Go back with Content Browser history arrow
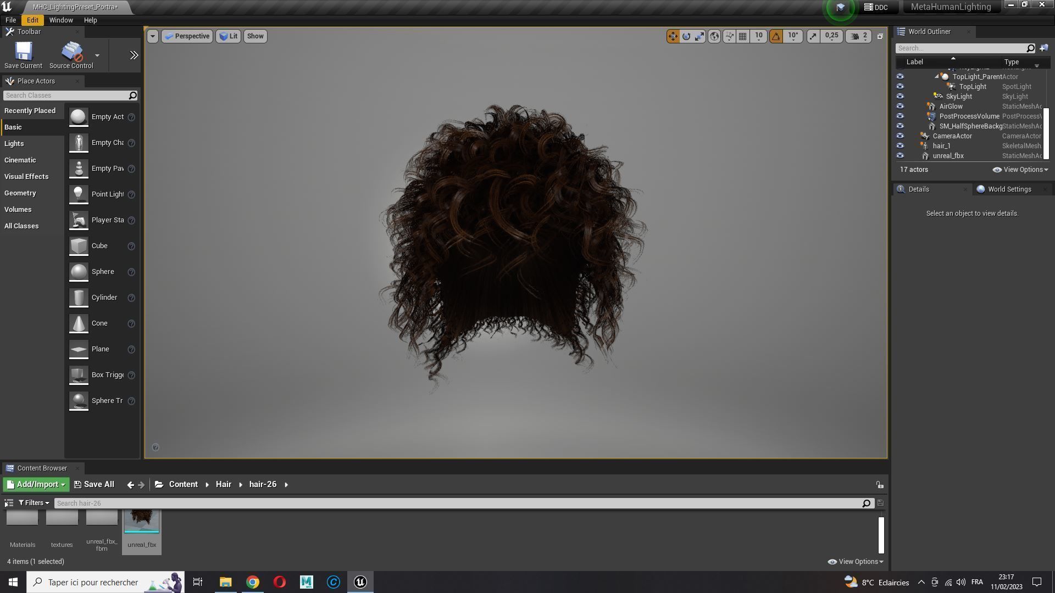Viewport: 1055px width, 593px height. tap(130, 485)
